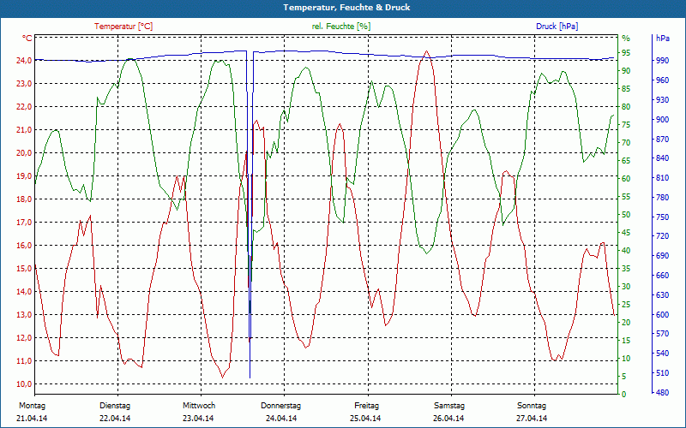Click the blue "480" pressure axis value
The height and width of the screenshot is (428, 686).
coord(663,393)
